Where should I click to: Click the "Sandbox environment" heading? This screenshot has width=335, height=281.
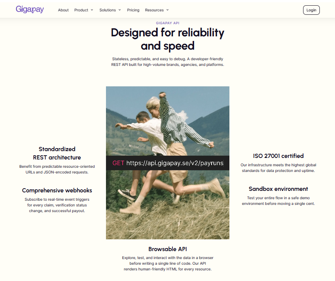(278, 189)
